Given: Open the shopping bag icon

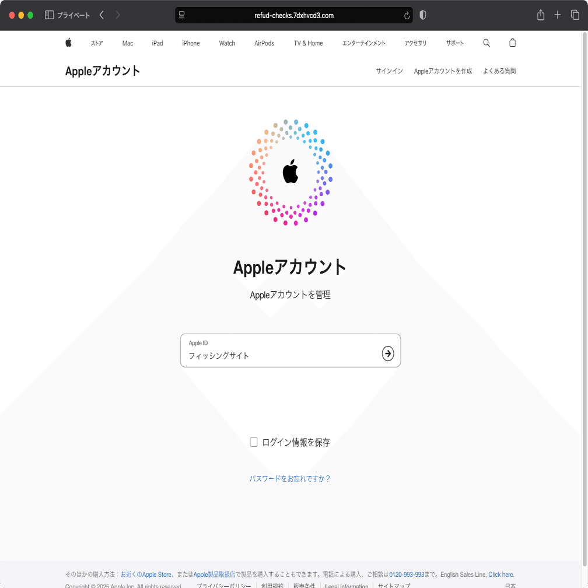Looking at the screenshot, I should 512,43.
